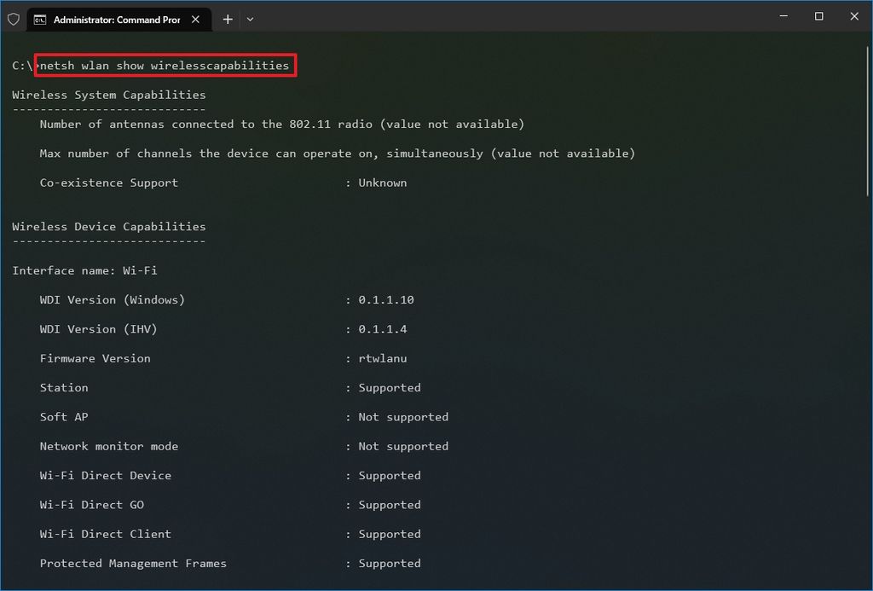Screen dimensions: 873x591
Task: Click the Wi-Fi Direct Device entry
Action: 105,475
